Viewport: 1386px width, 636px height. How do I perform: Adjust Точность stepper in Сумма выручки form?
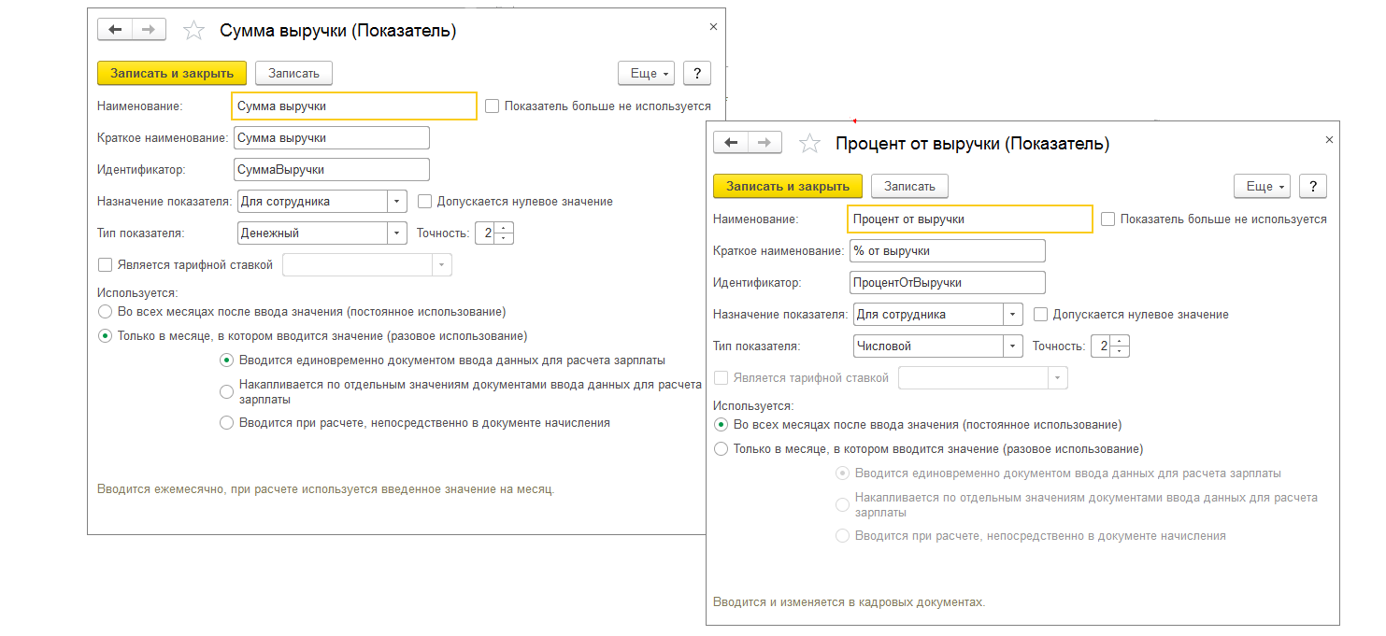505,233
